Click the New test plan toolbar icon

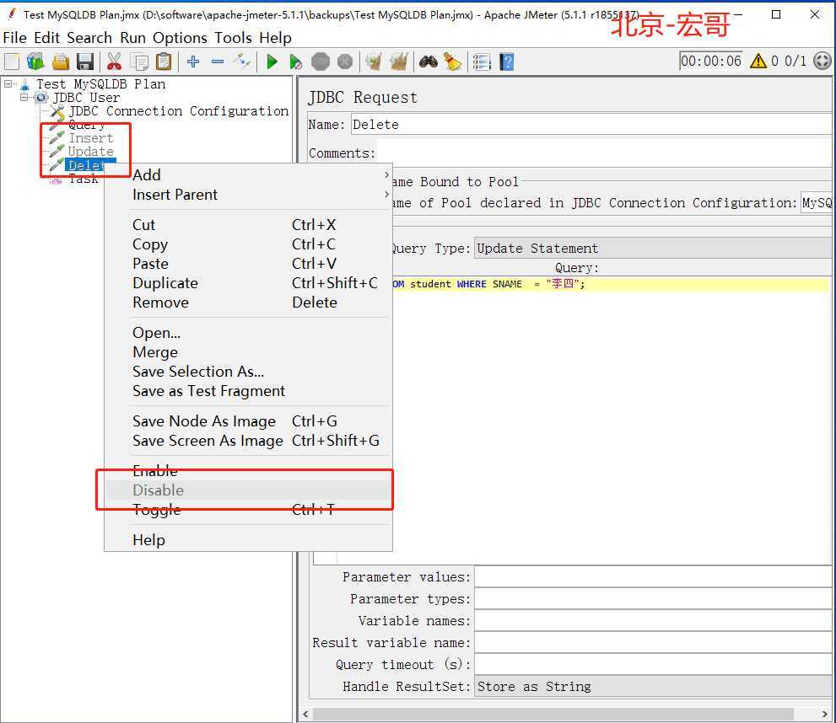point(12,62)
